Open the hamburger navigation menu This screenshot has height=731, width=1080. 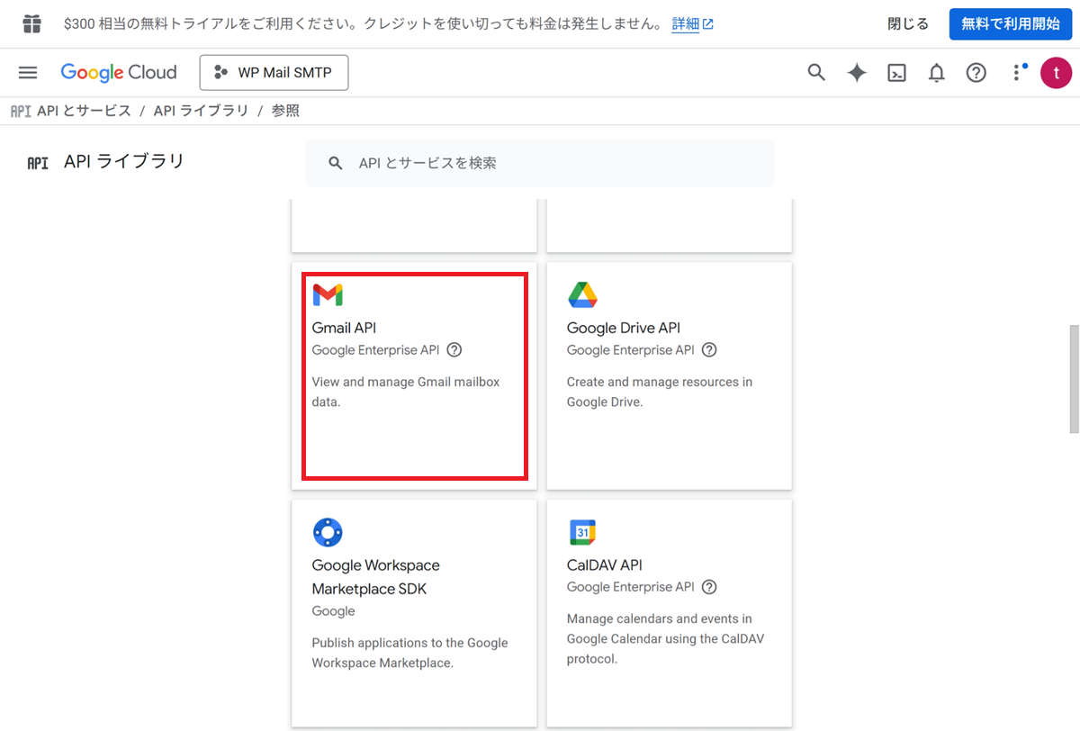point(28,73)
